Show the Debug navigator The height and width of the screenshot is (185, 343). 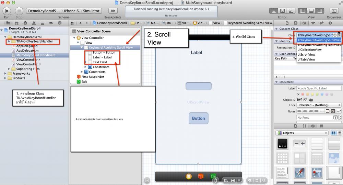tap(43, 23)
